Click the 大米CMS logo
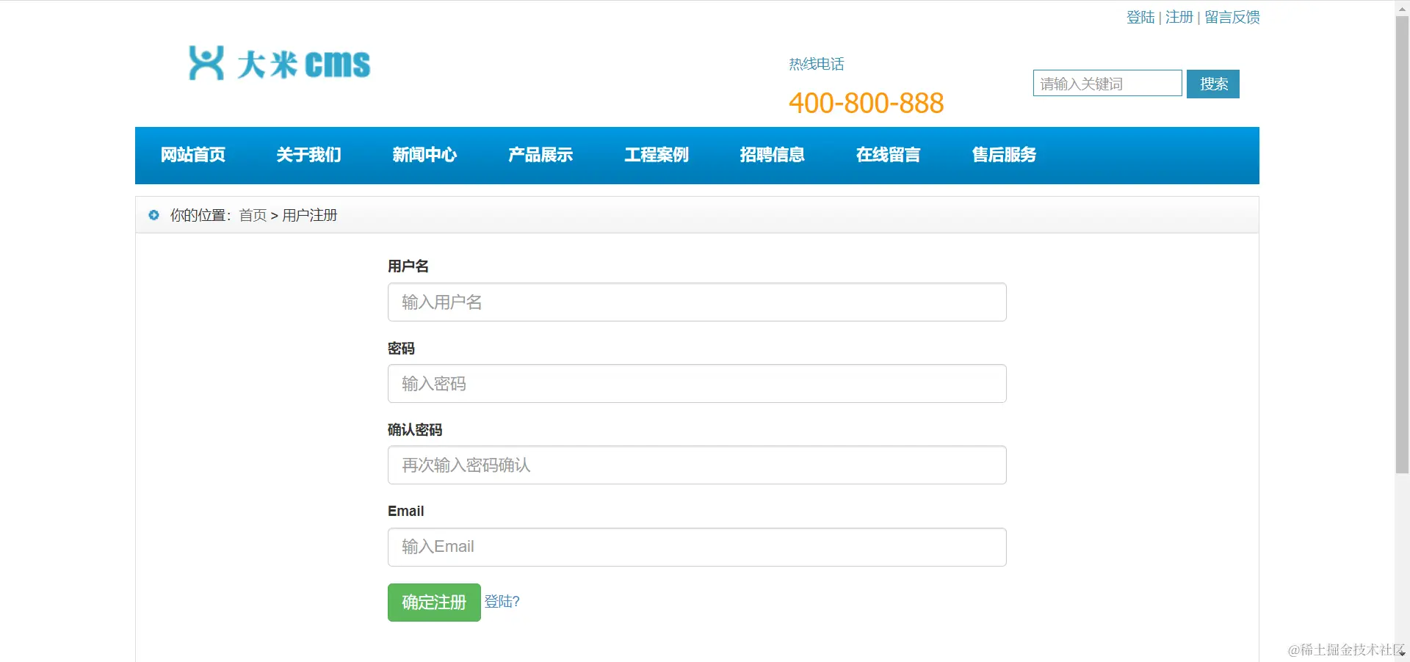 click(x=280, y=63)
